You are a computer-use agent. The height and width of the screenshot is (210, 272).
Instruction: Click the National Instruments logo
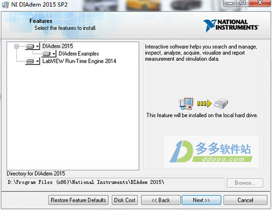tap(231, 25)
